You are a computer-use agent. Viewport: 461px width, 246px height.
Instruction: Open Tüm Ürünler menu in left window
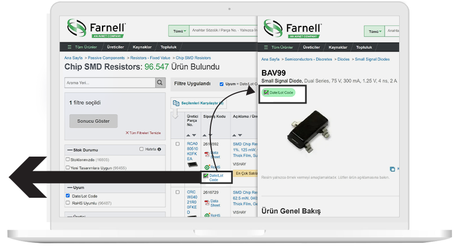[86, 47]
